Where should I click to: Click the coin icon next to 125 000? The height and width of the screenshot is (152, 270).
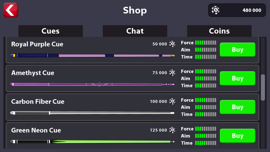(172, 130)
